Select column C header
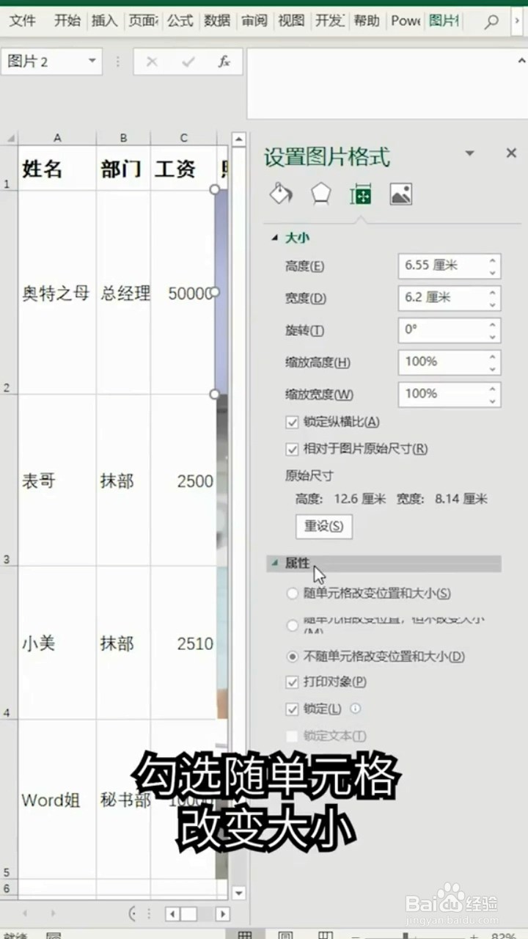 tap(184, 138)
